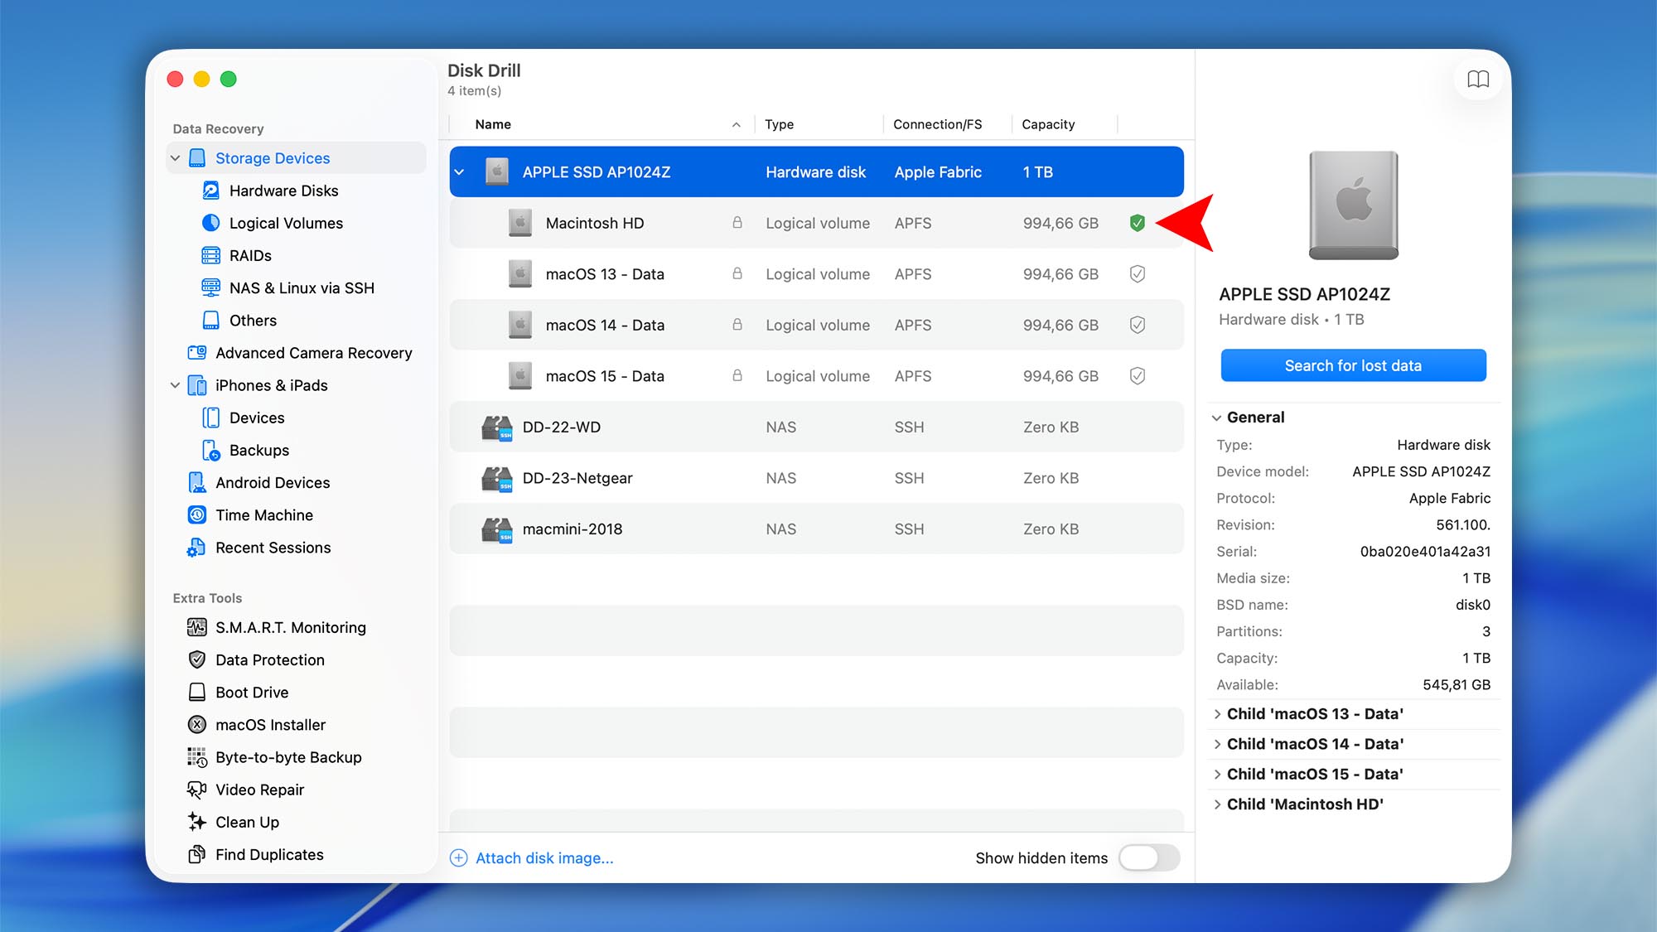The width and height of the screenshot is (1657, 932).
Task: Open the help book icon
Action: [x=1478, y=80]
